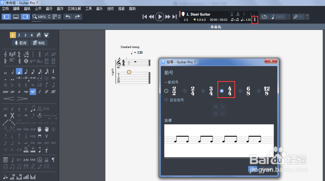The image size is (325, 181).
Task: Toggle the metronome icon
Action: (238, 14)
